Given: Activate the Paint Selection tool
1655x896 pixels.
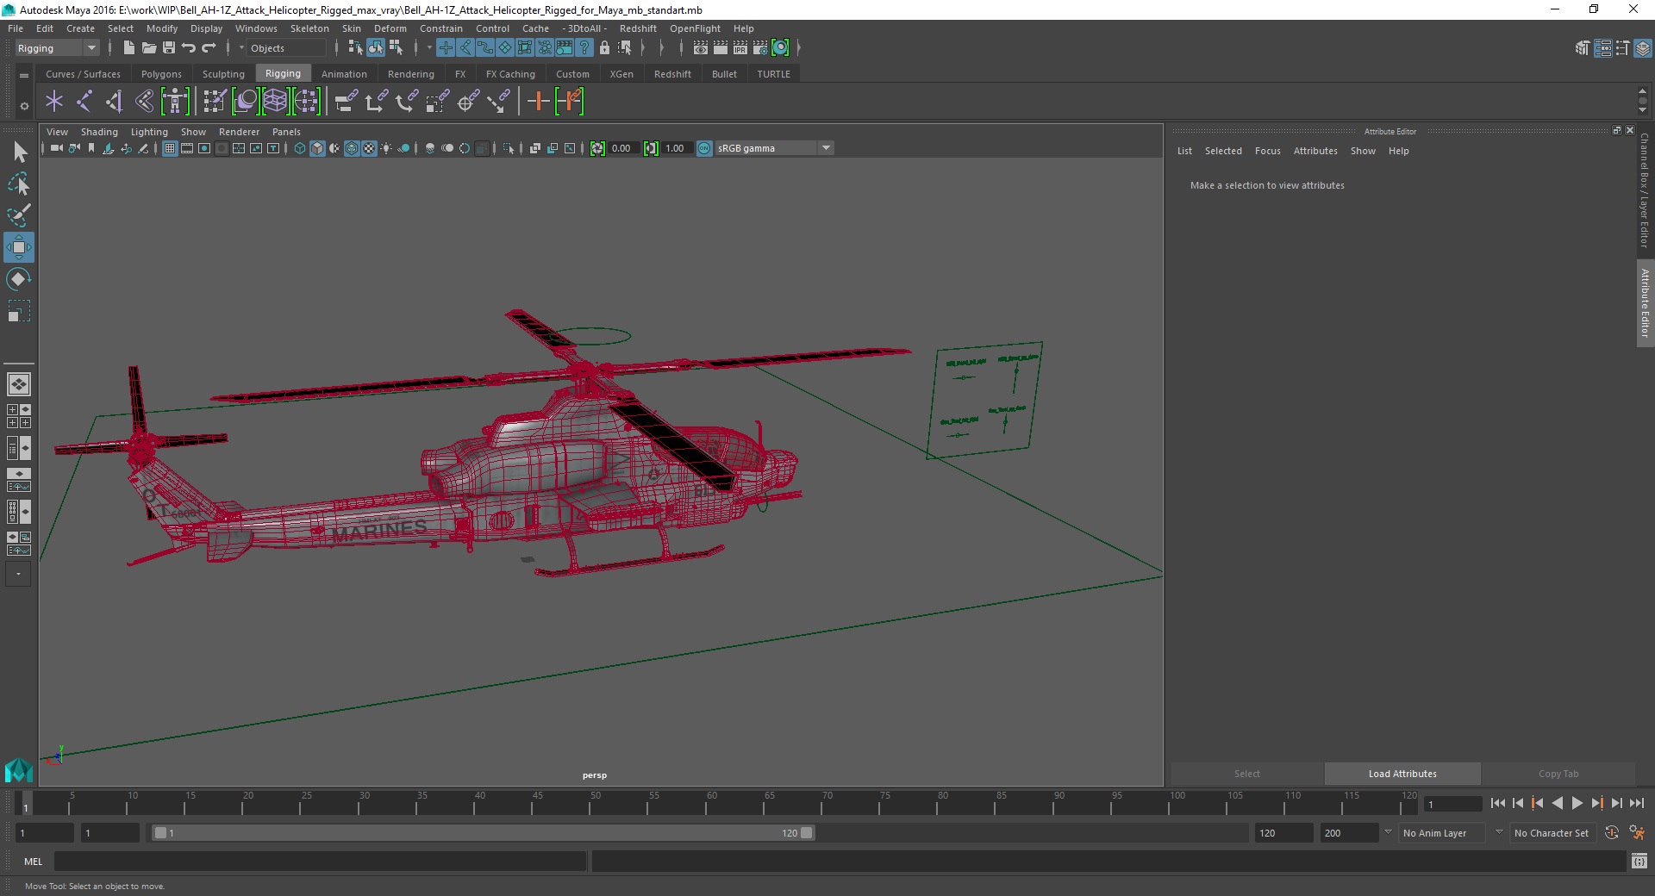Looking at the screenshot, I should tap(19, 215).
